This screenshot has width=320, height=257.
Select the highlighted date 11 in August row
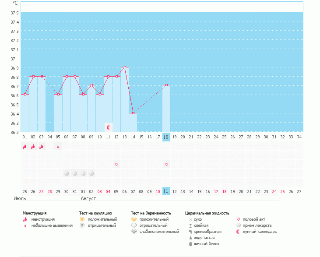[x=166, y=191]
